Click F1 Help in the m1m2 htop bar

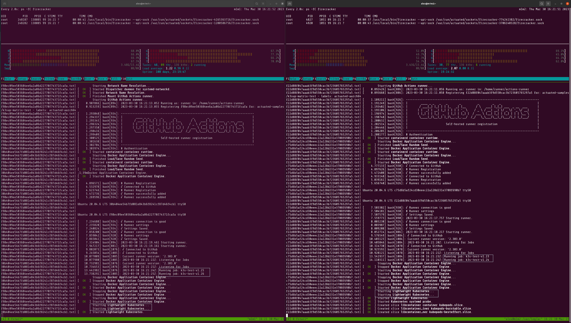292,79
